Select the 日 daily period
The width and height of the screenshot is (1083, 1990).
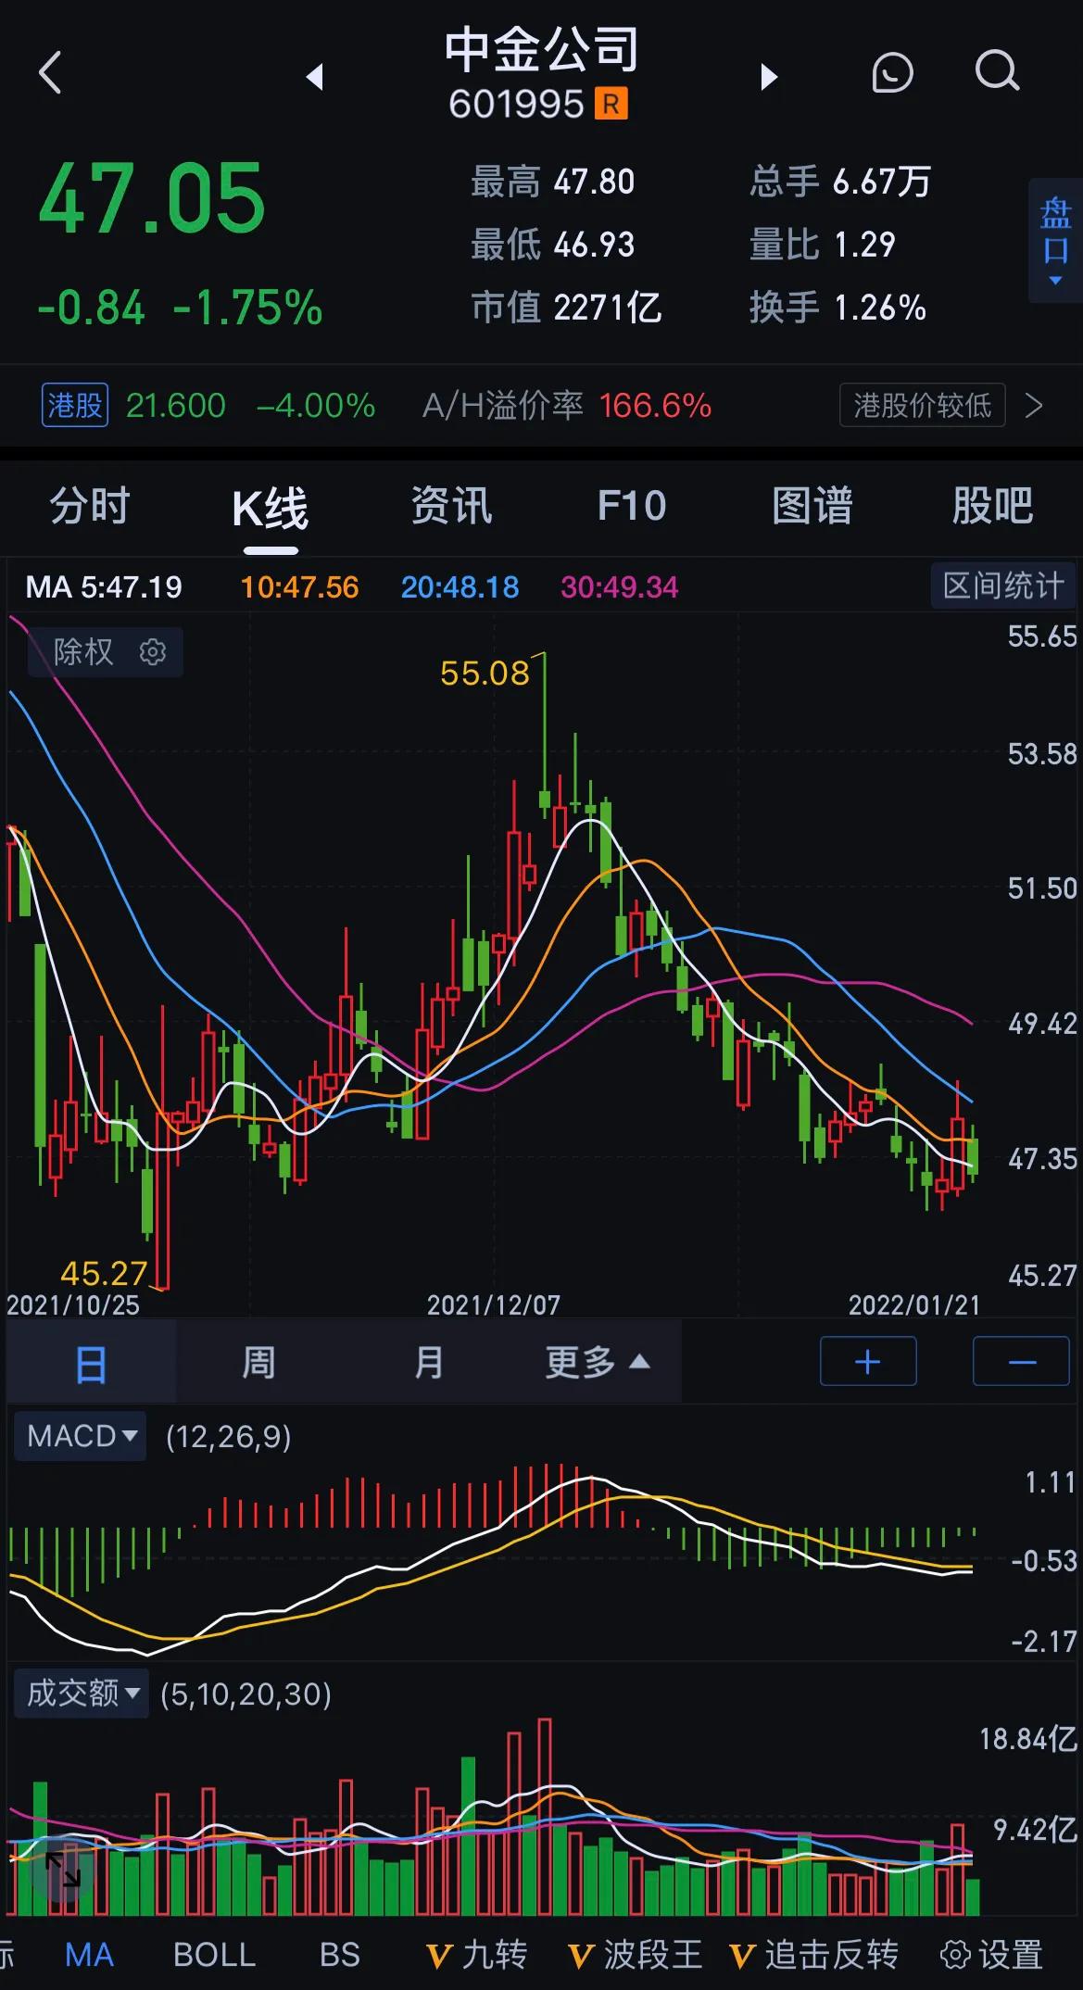pyautogui.click(x=91, y=1363)
